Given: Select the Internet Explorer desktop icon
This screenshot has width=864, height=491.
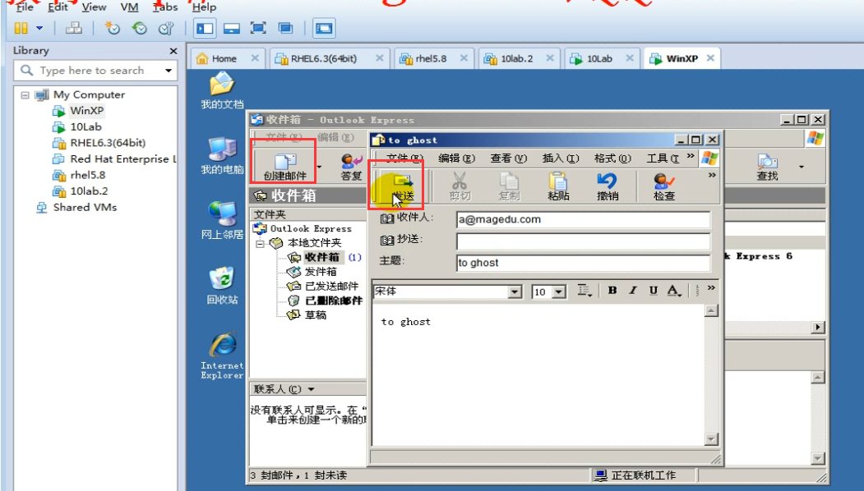Looking at the screenshot, I should [x=222, y=355].
